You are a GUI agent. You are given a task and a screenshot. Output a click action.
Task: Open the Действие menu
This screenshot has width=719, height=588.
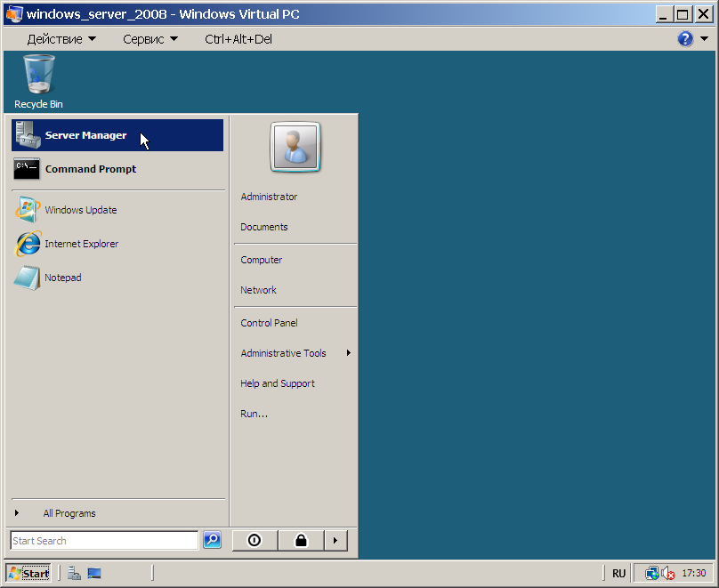click(61, 39)
